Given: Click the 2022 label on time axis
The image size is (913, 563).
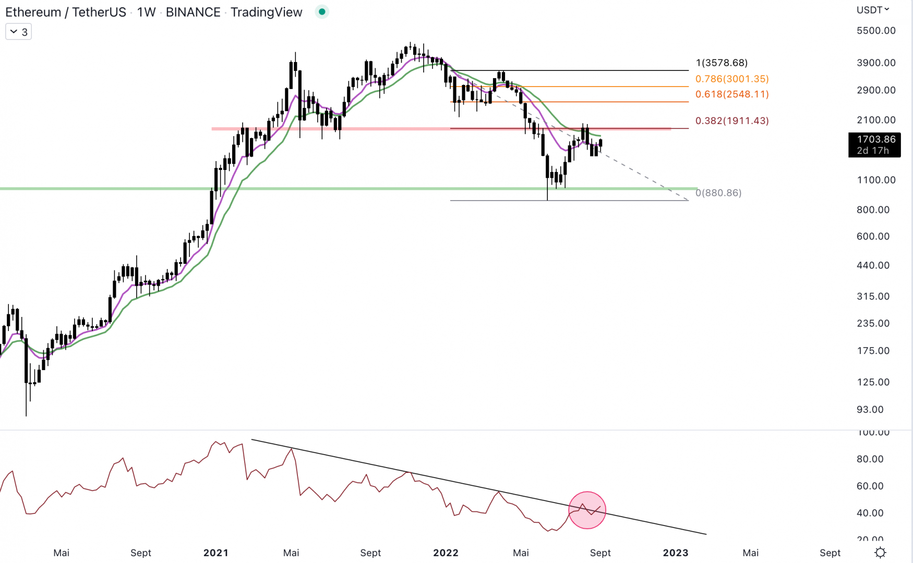Looking at the screenshot, I should (446, 553).
